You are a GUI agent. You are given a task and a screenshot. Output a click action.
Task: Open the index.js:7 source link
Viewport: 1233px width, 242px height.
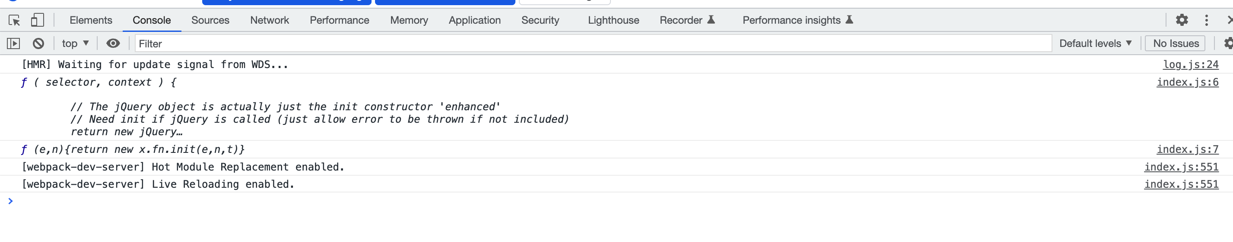tap(1187, 149)
